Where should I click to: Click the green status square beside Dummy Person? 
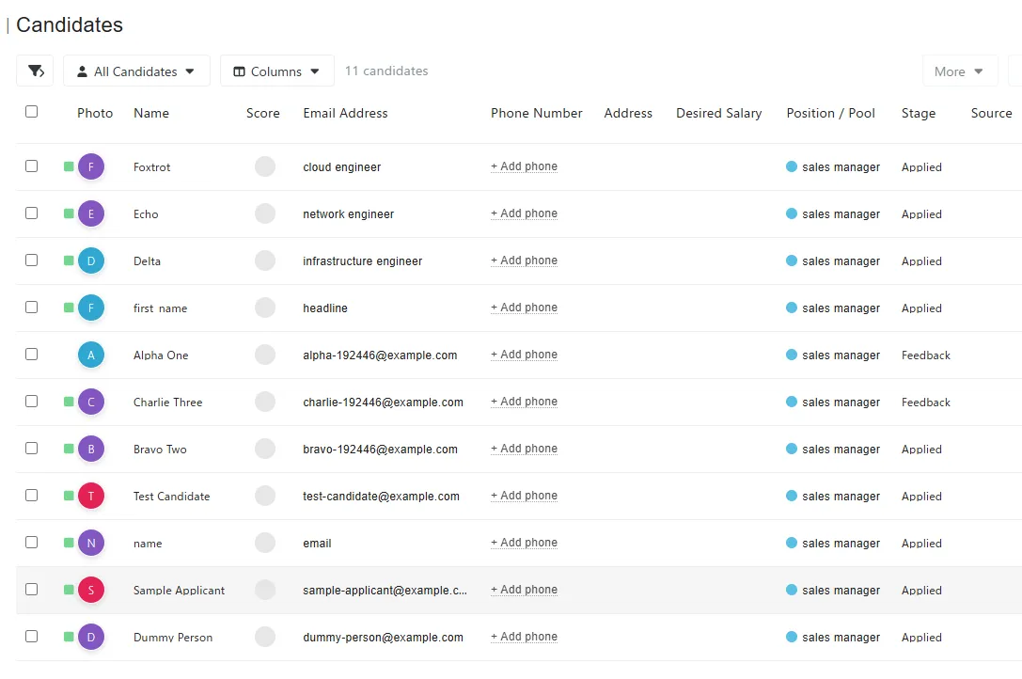(69, 636)
